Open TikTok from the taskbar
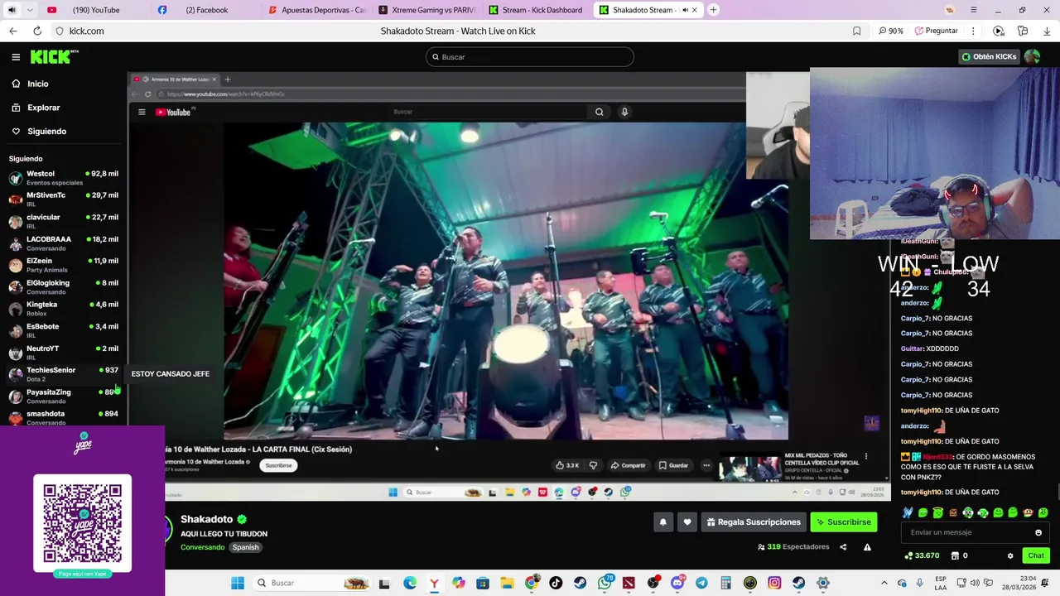This screenshot has width=1060, height=596. (x=556, y=583)
